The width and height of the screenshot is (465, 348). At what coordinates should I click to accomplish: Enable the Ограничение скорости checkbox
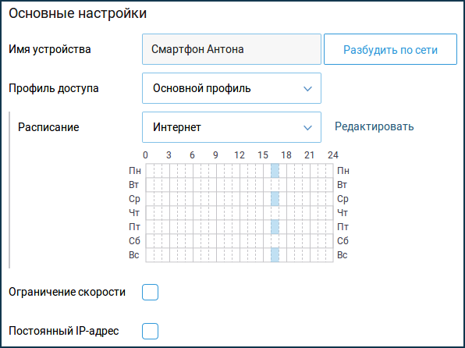coord(150,293)
